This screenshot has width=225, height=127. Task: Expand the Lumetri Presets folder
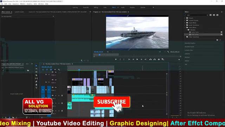[185, 20]
